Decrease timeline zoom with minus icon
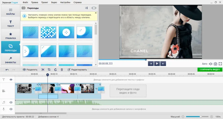Image resolution: width=223 pixels, height=119 pixels. pos(183,117)
